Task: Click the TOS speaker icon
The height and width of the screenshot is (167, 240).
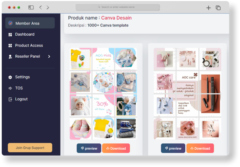Action: click(10, 88)
